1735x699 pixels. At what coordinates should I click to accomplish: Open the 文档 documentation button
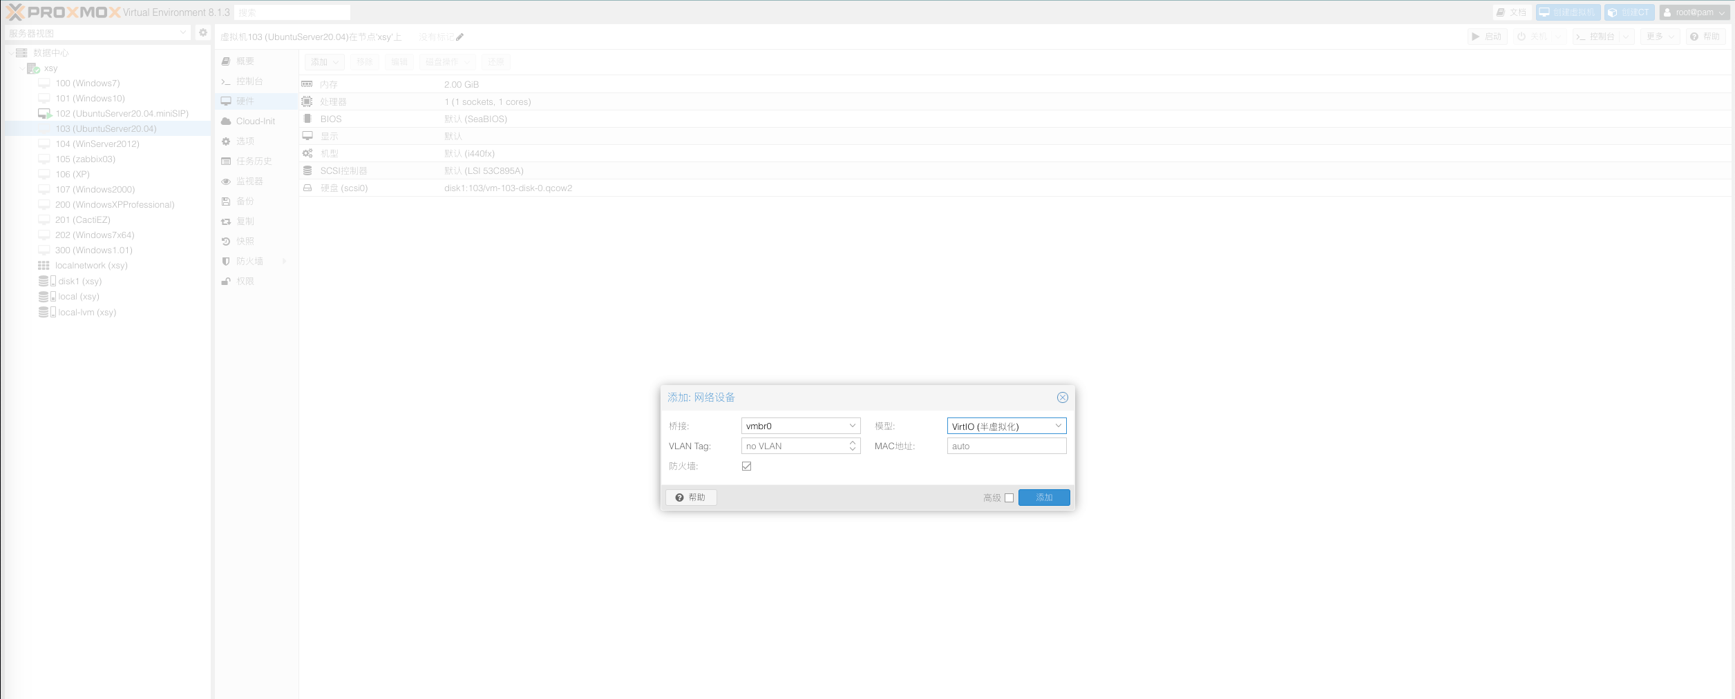point(1511,12)
